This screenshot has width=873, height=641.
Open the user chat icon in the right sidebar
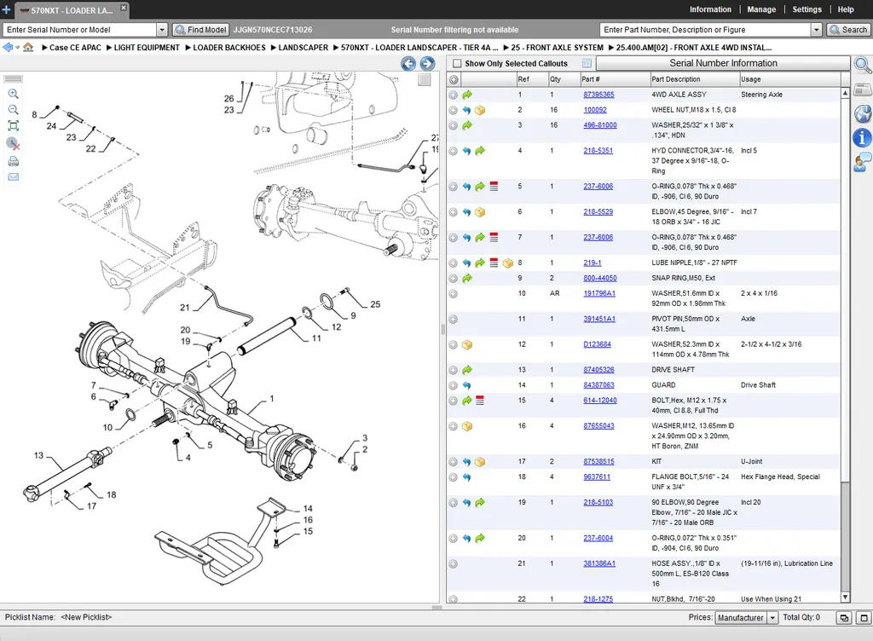pos(863,162)
